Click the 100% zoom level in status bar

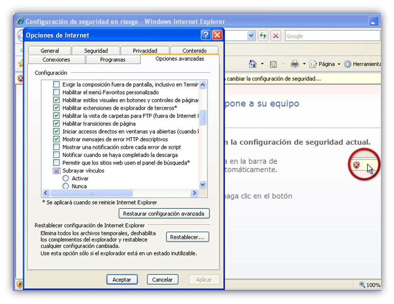(373, 285)
